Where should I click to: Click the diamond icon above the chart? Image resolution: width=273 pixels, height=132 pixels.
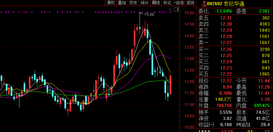click(x=171, y=9)
